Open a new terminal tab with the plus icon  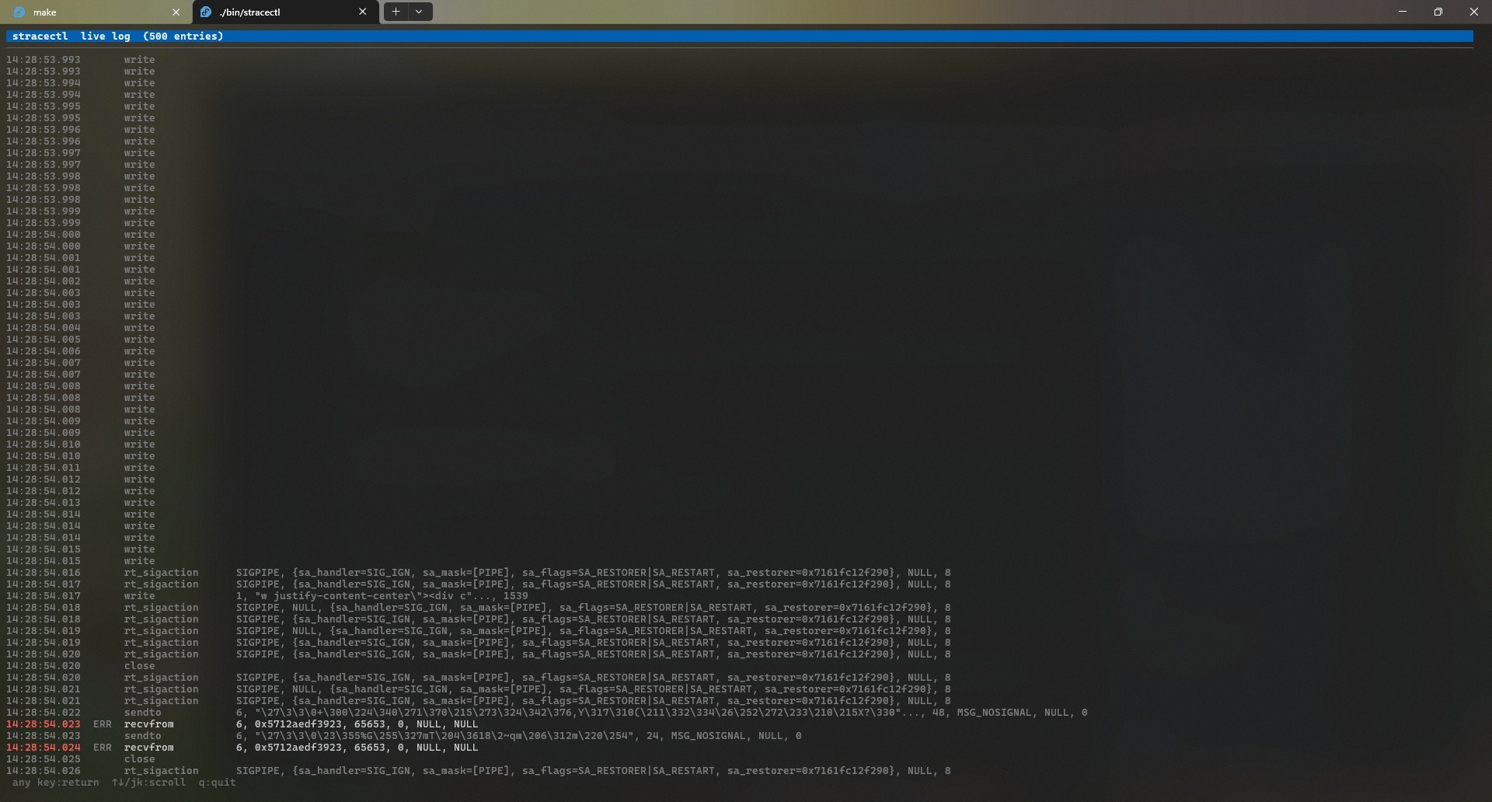click(396, 12)
